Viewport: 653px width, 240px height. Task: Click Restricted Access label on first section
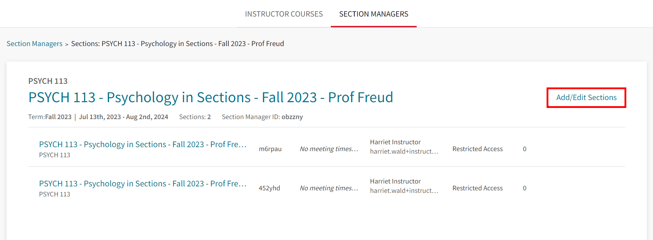(477, 149)
